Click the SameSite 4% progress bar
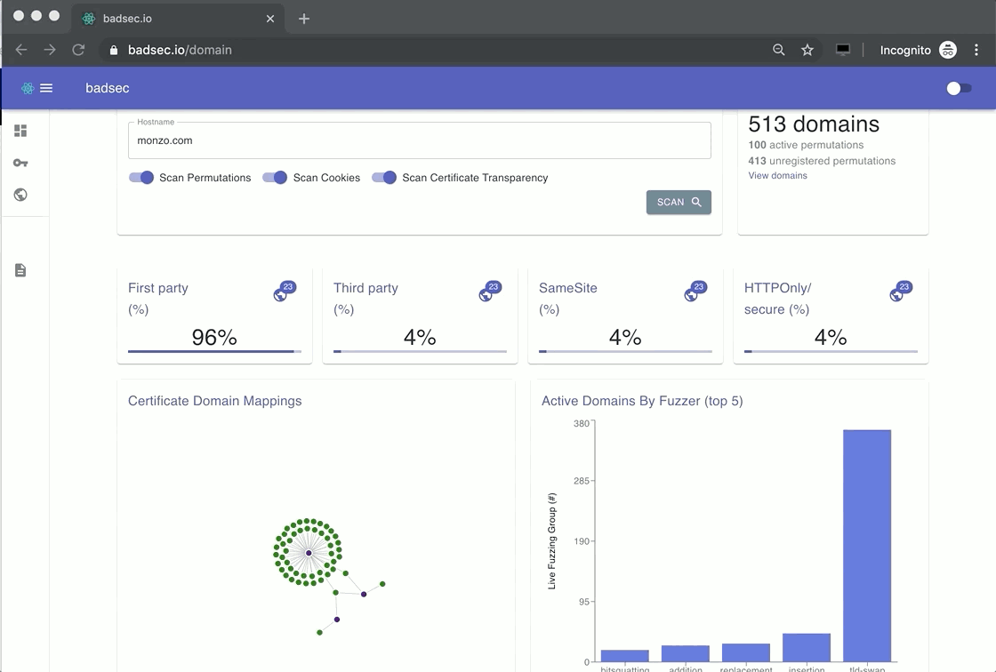This screenshot has height=672, width=996. (626, 351)
